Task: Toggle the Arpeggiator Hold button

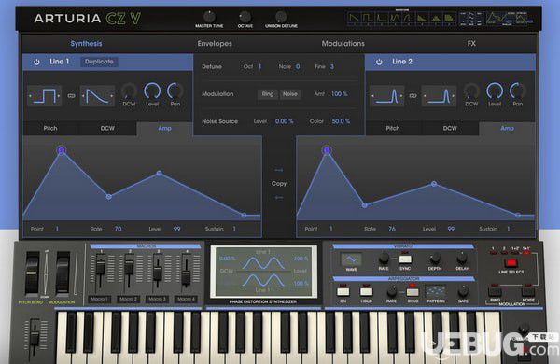Action: click(x=366, y=291)
